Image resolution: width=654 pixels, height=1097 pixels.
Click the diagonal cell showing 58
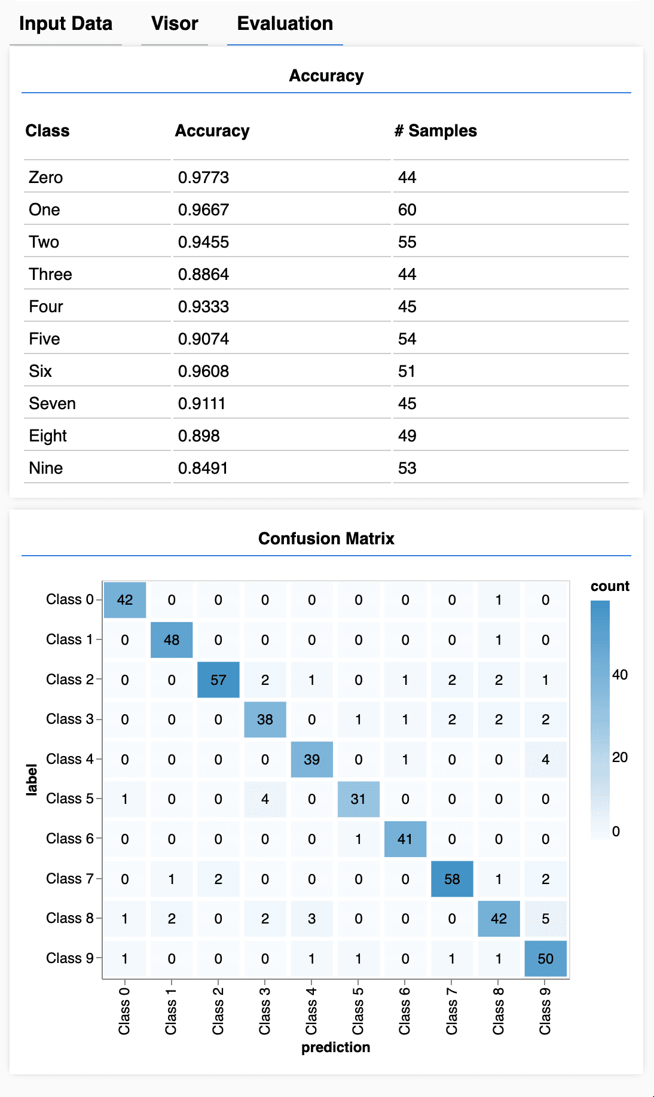tap(452, 879)
